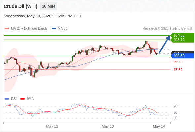195x132 pixels.
Task: Select the MA 50 blue legend swatch
Action: [54, 29]
